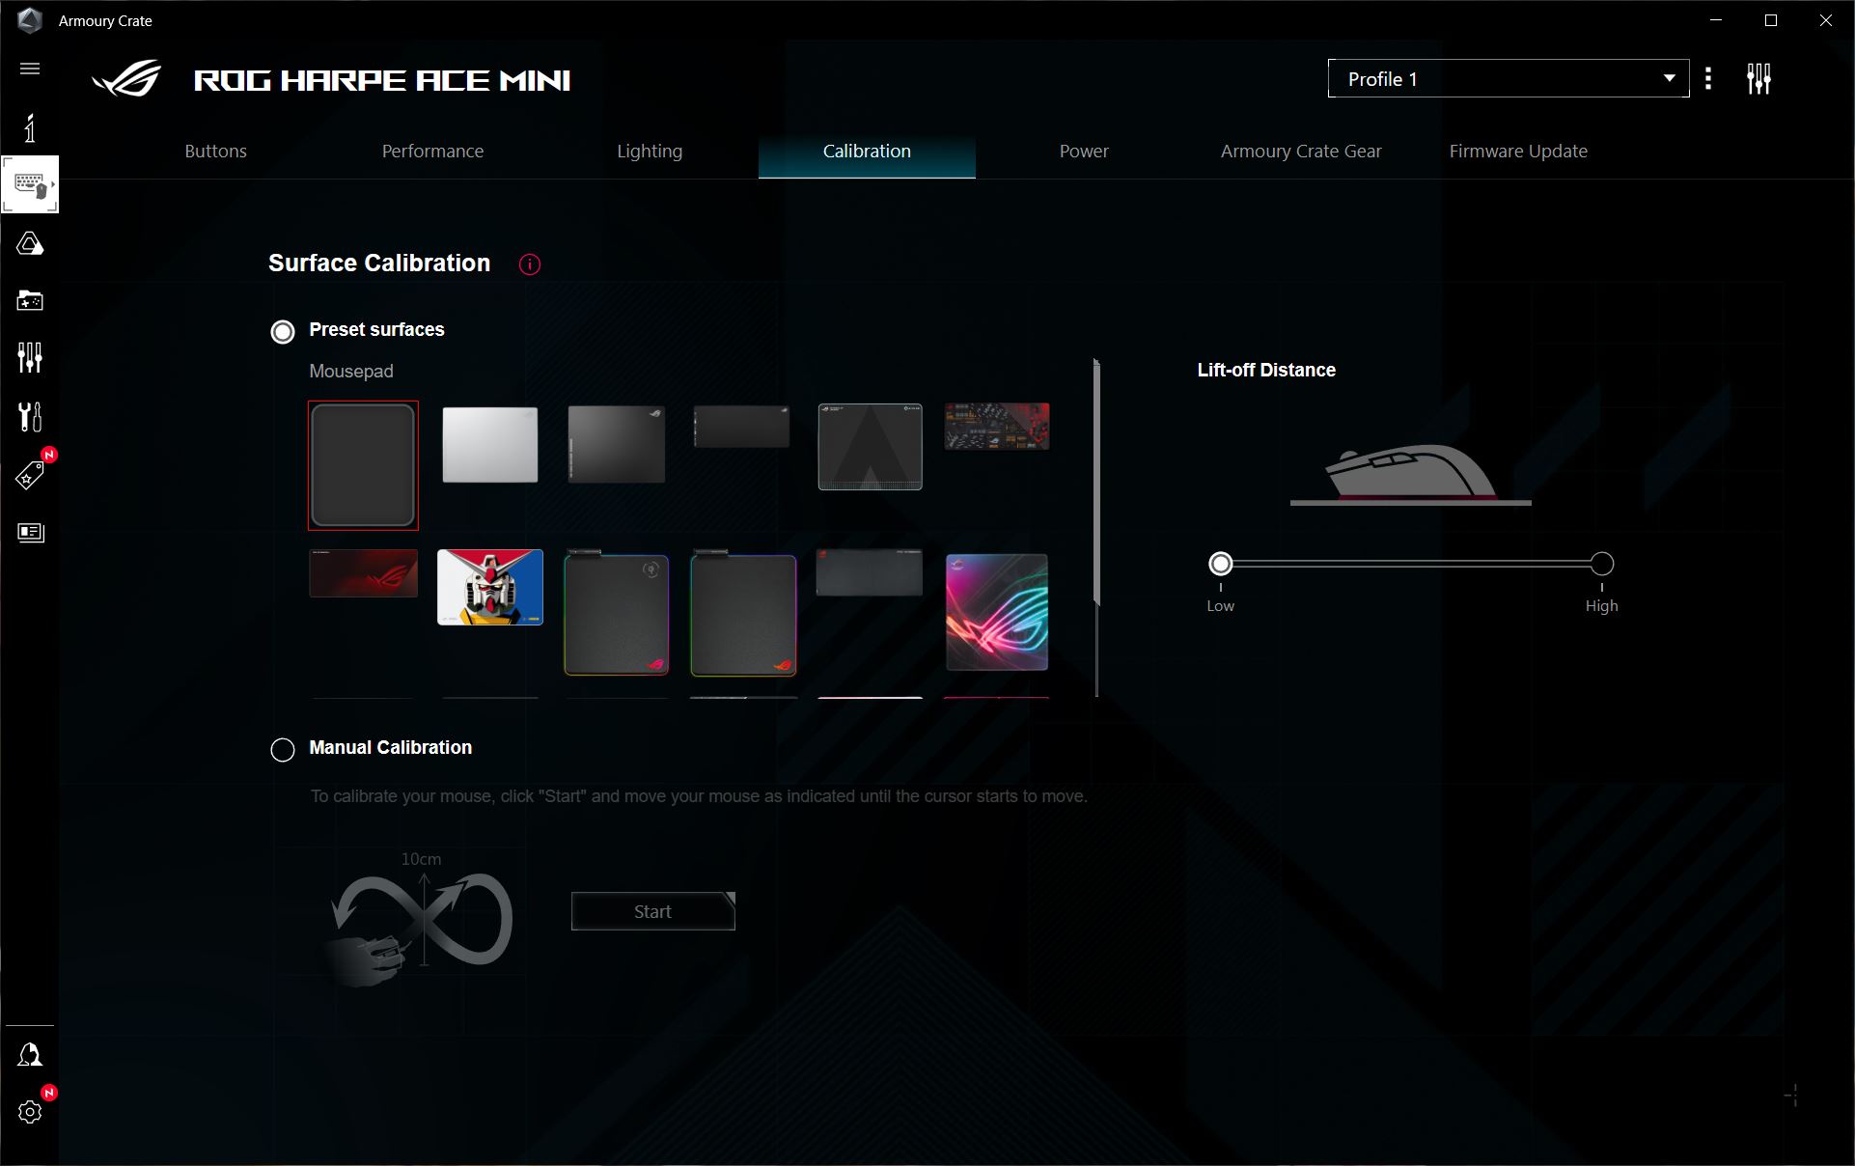
Task: Select the Manual Calibration radio button
Action: tap(283, 750)
